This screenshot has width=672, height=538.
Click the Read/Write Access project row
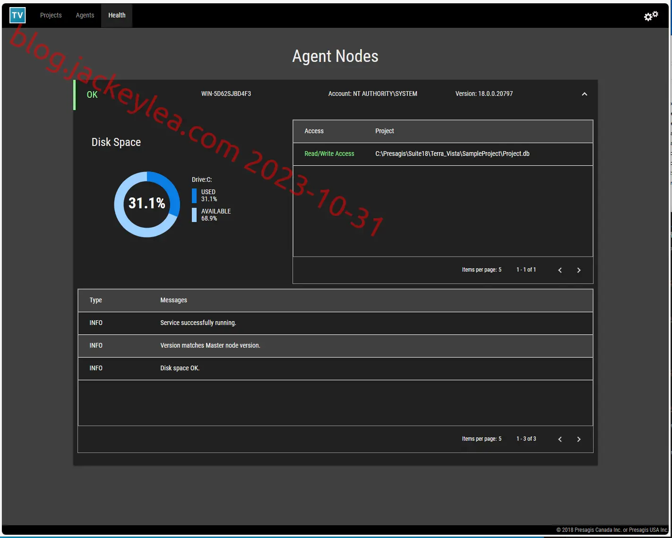(x=443, y=154)
